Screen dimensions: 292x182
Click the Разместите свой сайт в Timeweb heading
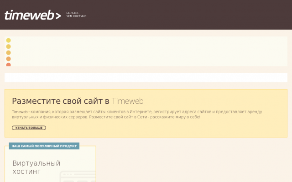point(78,101)
